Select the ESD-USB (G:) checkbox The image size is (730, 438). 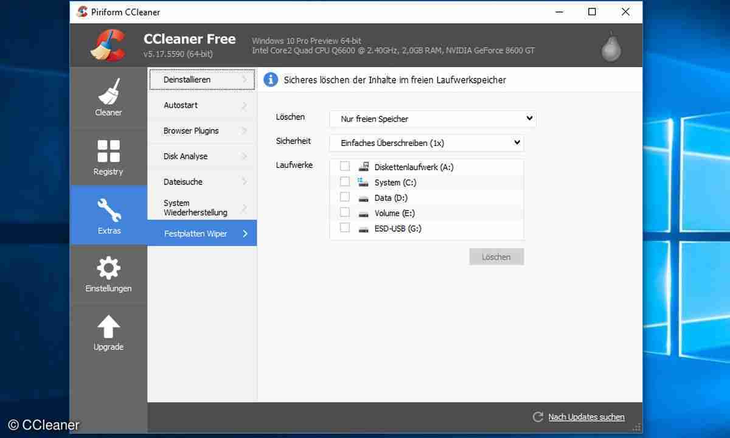345,228
